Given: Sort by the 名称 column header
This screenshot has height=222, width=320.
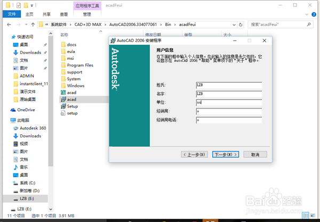Looking at the screenshot, I should (x=65, y=35).
